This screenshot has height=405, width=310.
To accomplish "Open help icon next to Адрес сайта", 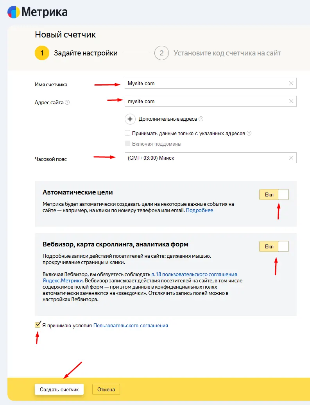I will (x=67, y=102).
